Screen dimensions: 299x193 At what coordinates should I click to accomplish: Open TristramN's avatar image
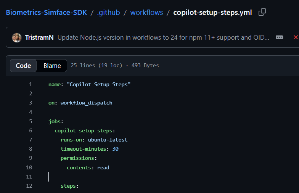17,37
